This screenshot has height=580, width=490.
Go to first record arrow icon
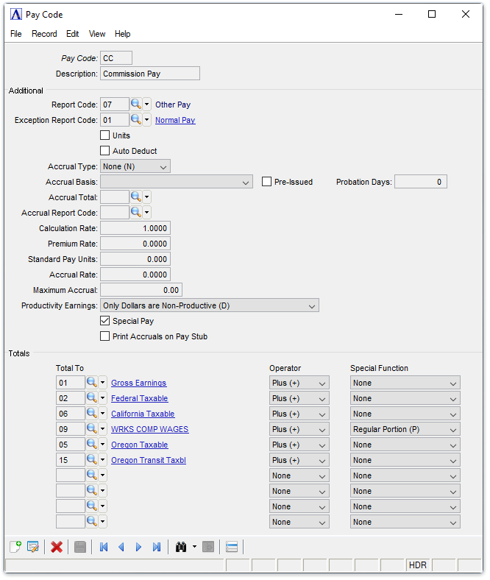coord(104,547)
